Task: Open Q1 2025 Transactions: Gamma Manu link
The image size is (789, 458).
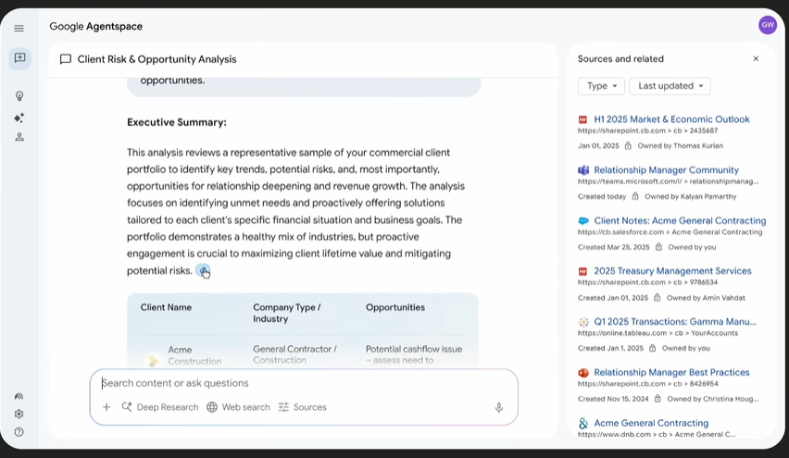Action: [x=675, y=322]
